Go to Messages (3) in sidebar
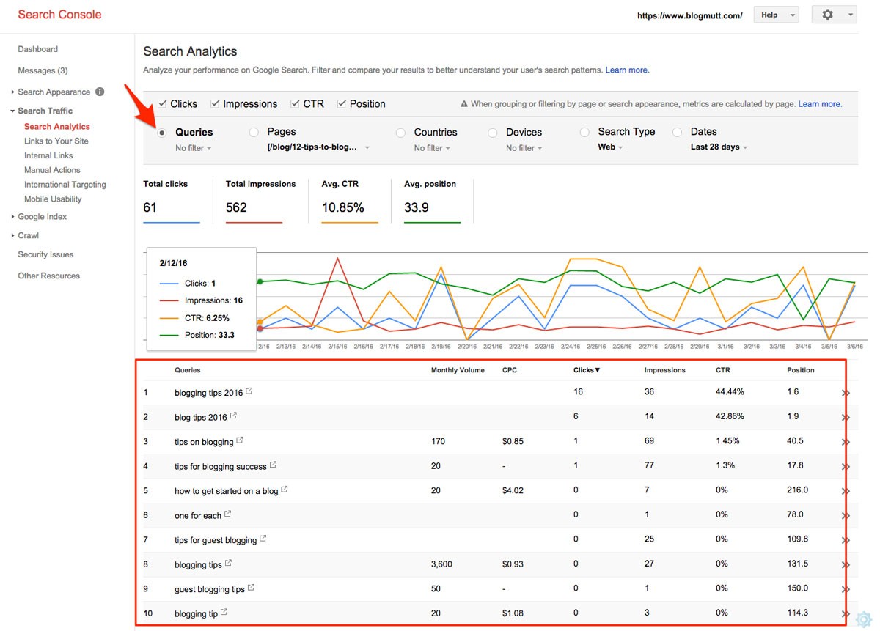Screen dimensions: 880x631 pyautogui.click(x=43, y=70)
